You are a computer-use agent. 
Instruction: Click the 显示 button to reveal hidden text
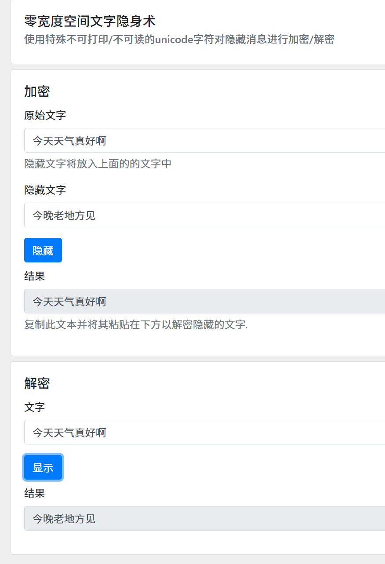tap(43, 467)
